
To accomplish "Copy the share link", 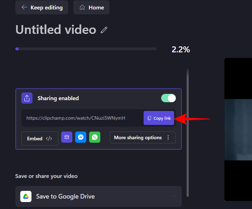I will coord(159,118).
